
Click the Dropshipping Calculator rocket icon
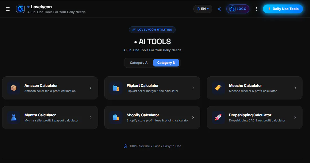(x=218, y=117)
